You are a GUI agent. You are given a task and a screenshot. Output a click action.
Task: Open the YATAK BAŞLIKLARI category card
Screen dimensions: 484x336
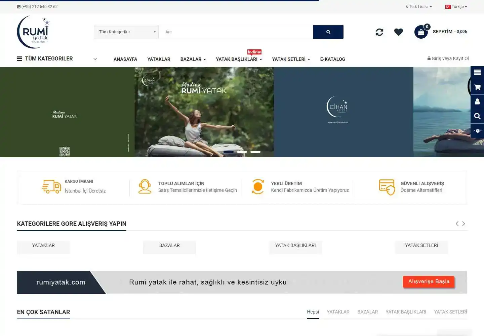[295, 247]
